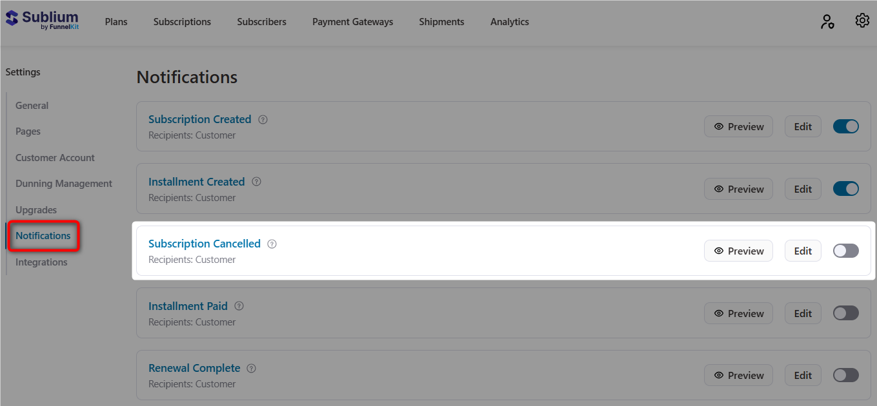Open Integrations settings
877x406 pixels.
point(41,262)
